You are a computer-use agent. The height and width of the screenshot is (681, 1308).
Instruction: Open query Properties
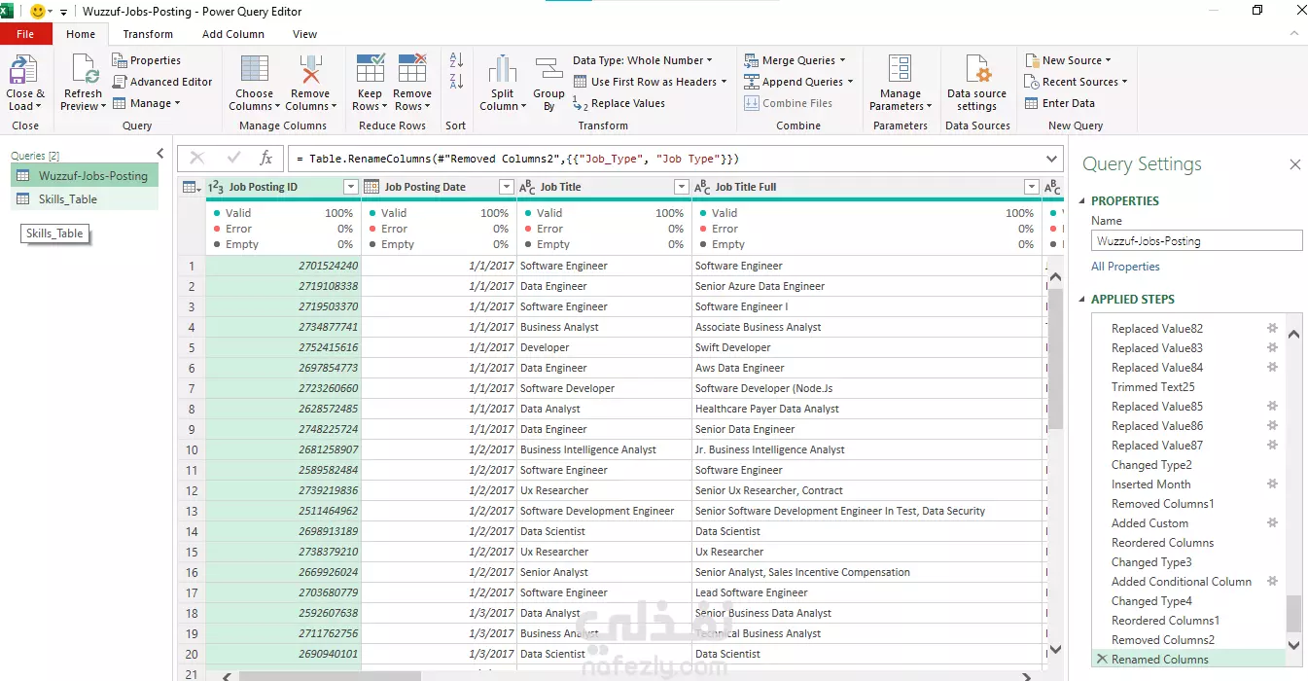147,60
